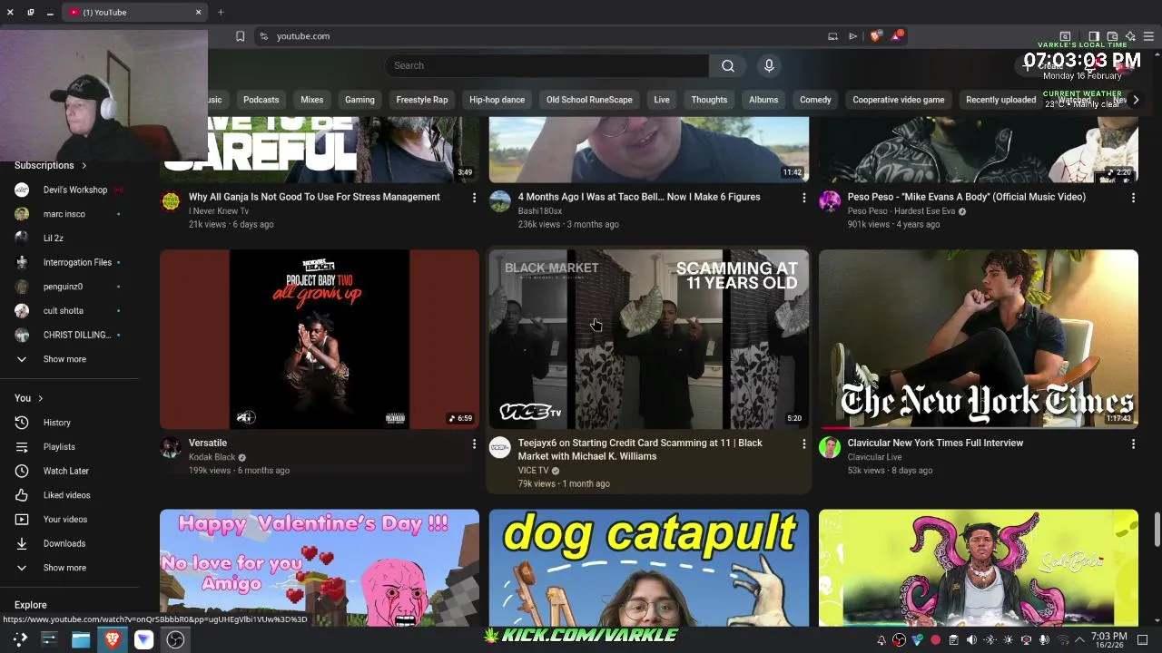Open options for 4 Months Ago Taco Bell video
Screen dimensions: 1162x653
pyautogui.click(x=803, y=197)
